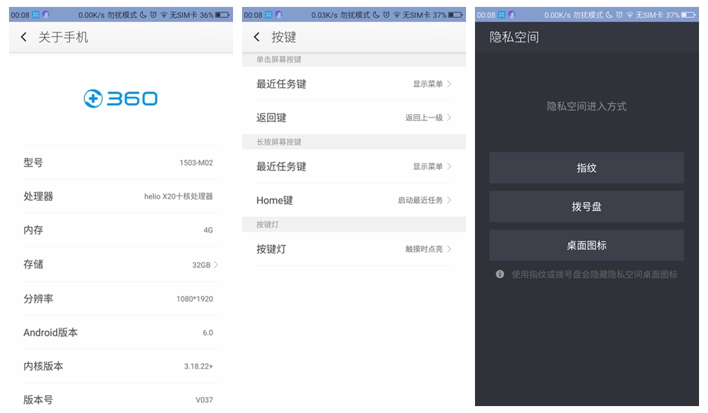Choose the 拨号盘 entry method
The width and height of the screenshot is (708, 413).
[x=586, y=207]
